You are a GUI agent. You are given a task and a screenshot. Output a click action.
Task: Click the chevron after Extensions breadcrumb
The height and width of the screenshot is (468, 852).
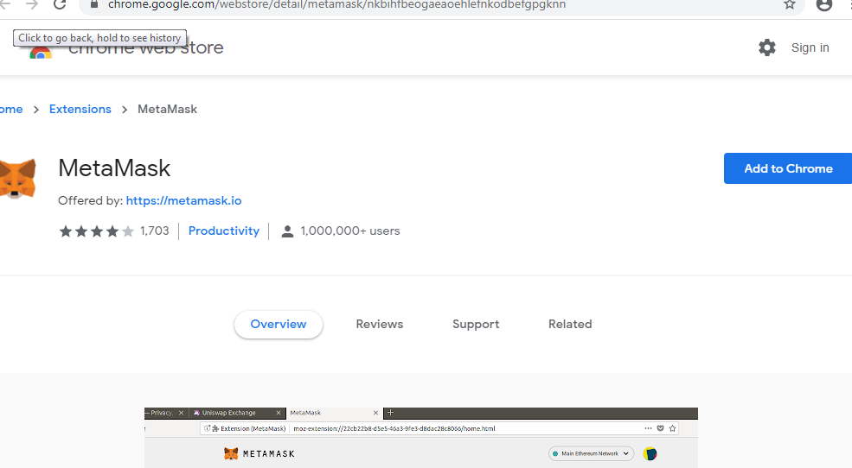[125, 110]
